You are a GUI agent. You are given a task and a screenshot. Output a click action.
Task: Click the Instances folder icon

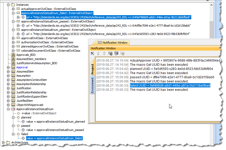13,5
